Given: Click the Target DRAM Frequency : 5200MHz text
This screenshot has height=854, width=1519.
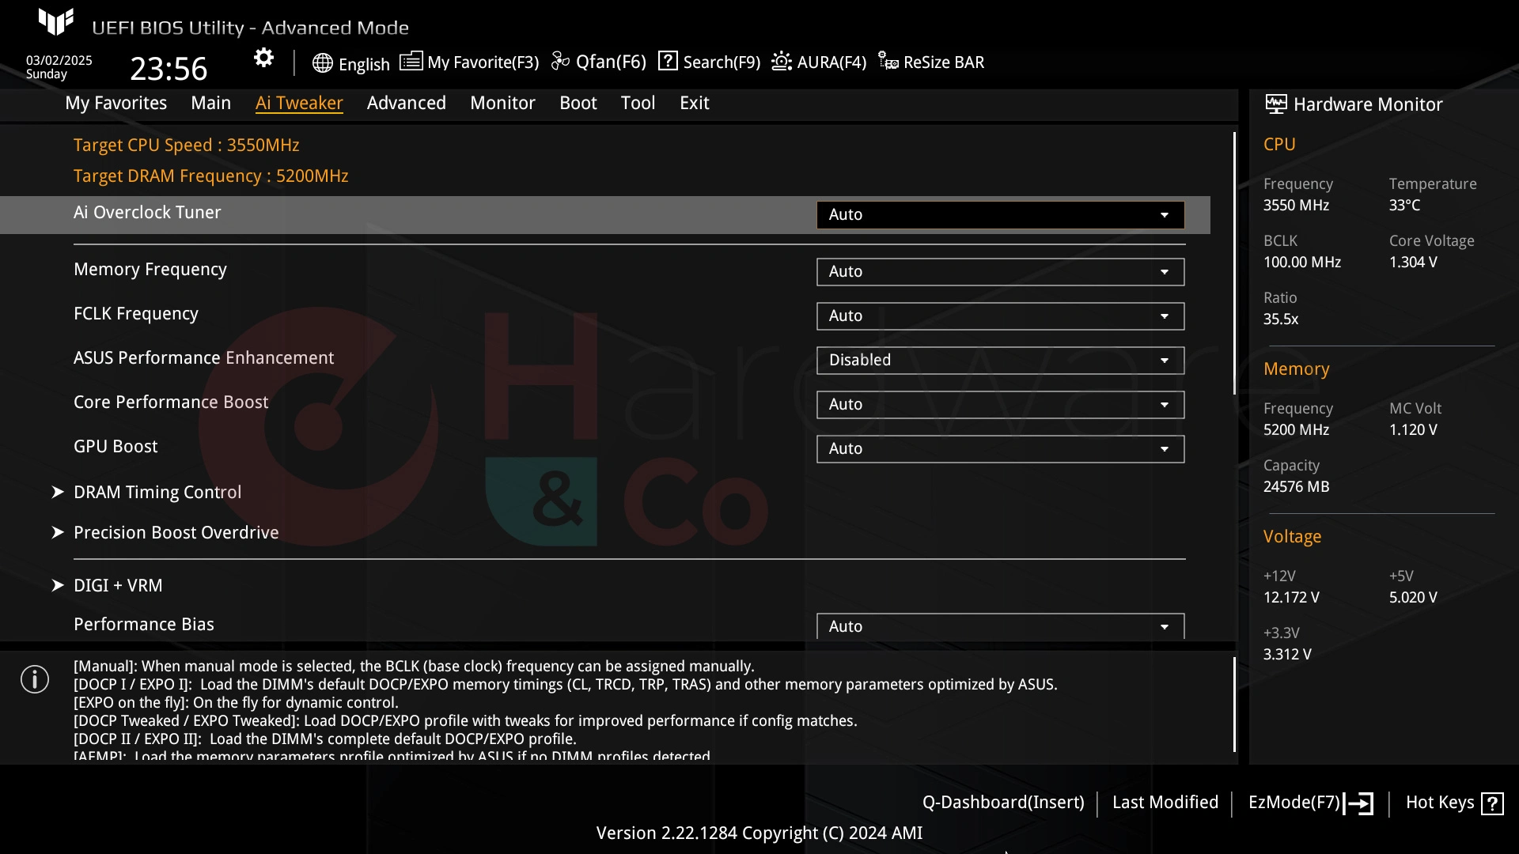Looking at the screenshot, I should [211, 176].
